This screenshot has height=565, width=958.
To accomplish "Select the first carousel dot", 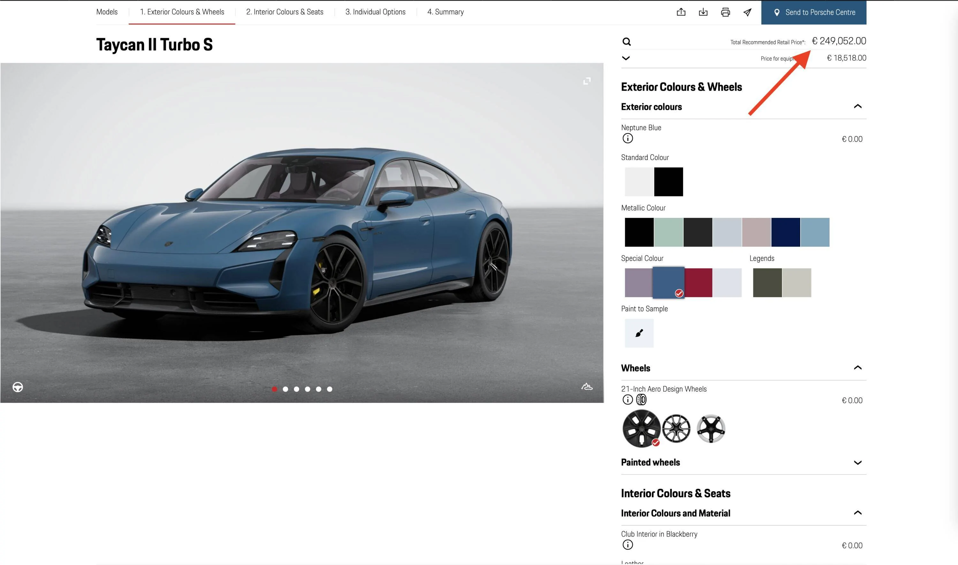I will click(x=274, y=389).
